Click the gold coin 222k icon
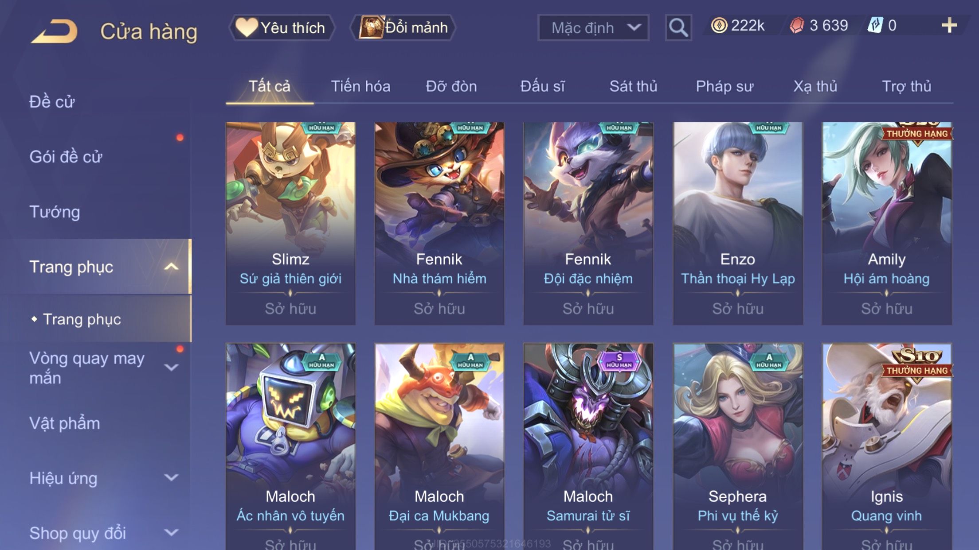 719,25
